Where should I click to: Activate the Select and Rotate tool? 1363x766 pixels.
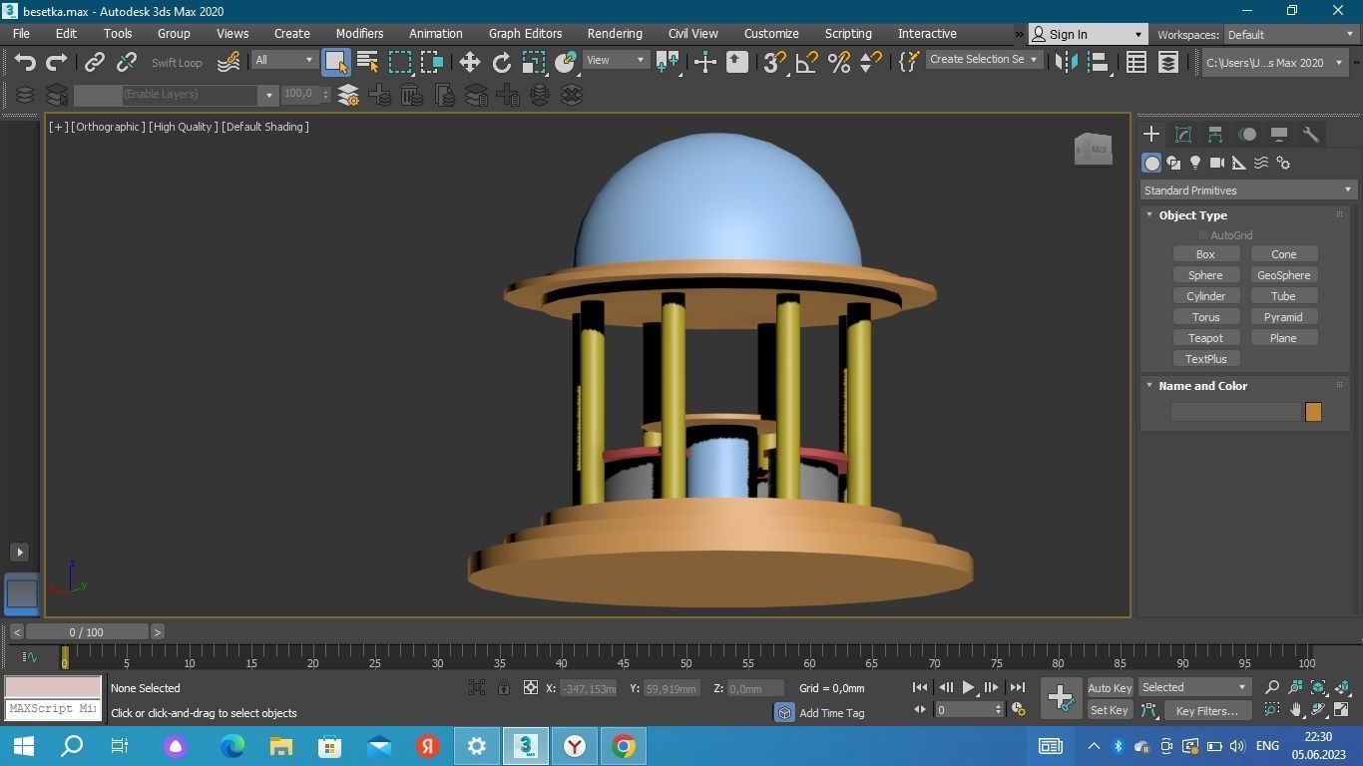pyautogui.click(x=501, y=62)
